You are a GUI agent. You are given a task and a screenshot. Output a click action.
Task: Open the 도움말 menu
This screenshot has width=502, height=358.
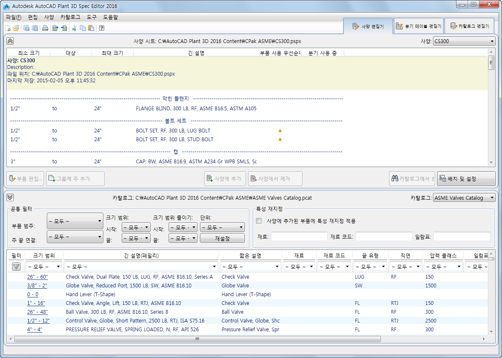(110, 18)
